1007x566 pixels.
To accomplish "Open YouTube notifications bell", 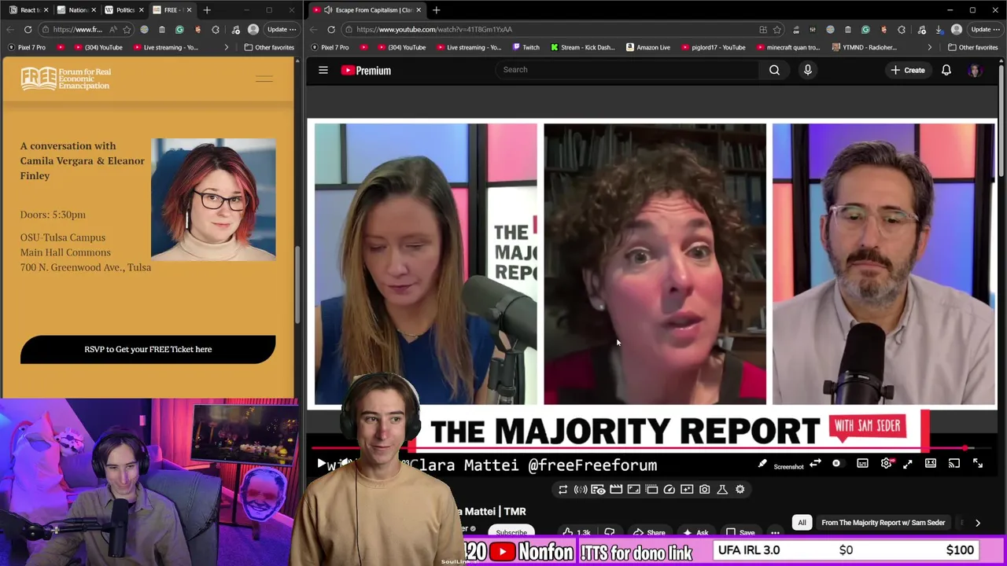I will (946, 70).
